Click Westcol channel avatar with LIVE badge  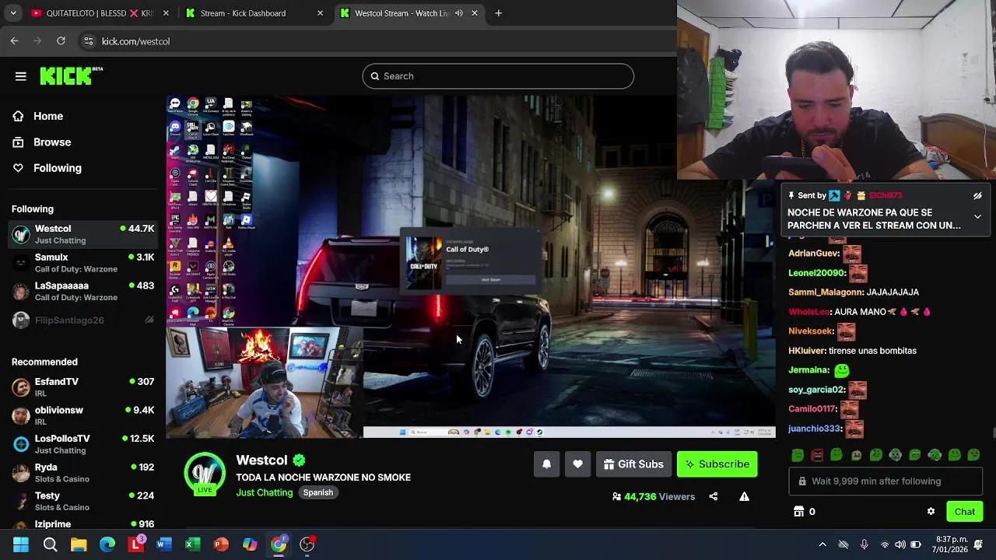pyautogui.click(x=205, y=473)
